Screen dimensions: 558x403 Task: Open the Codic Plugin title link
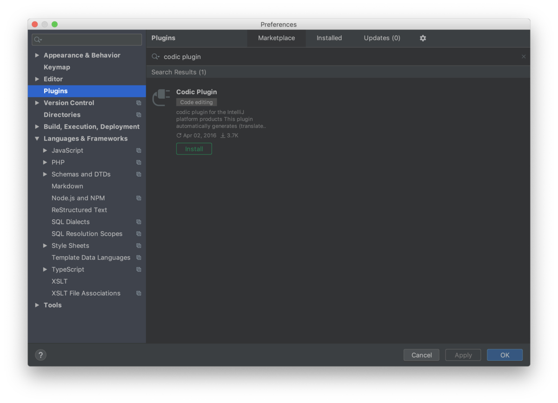[x=196, y=92]
